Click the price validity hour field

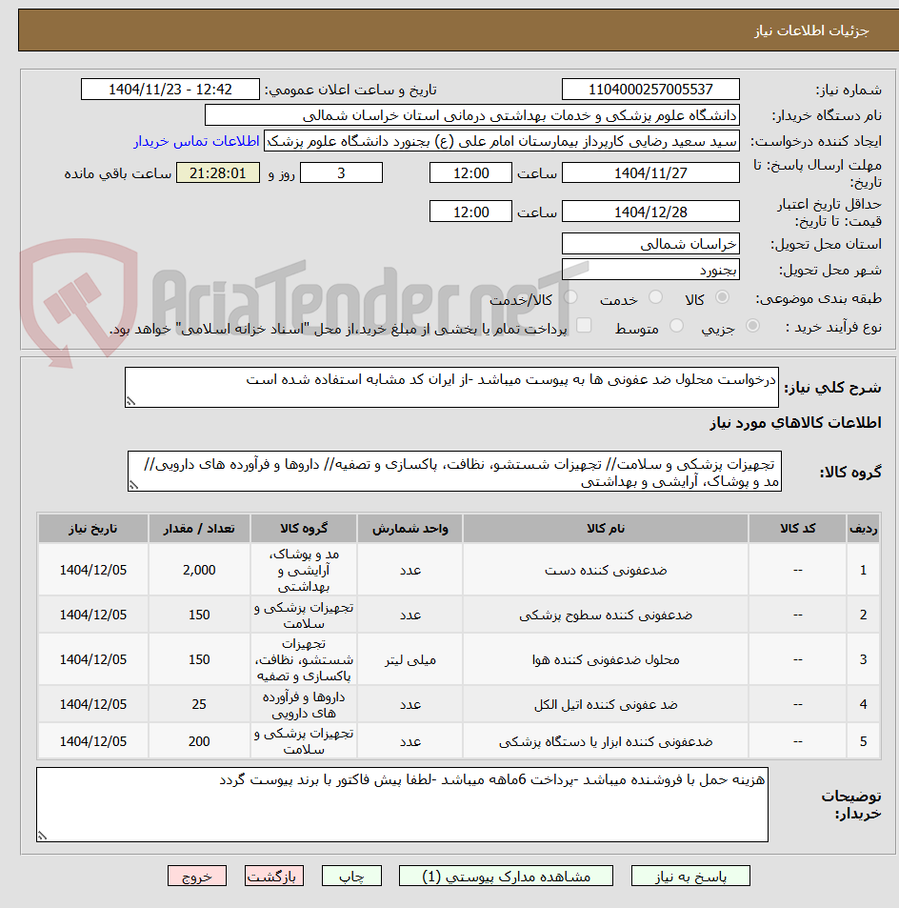(470, 212)
